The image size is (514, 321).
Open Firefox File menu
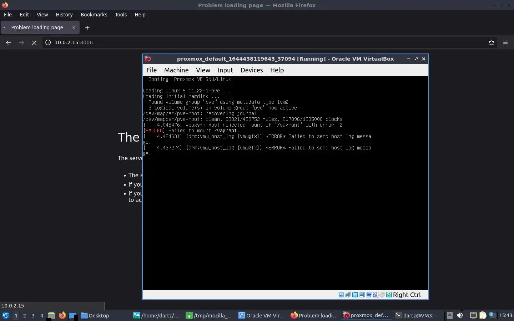(7, 15)
